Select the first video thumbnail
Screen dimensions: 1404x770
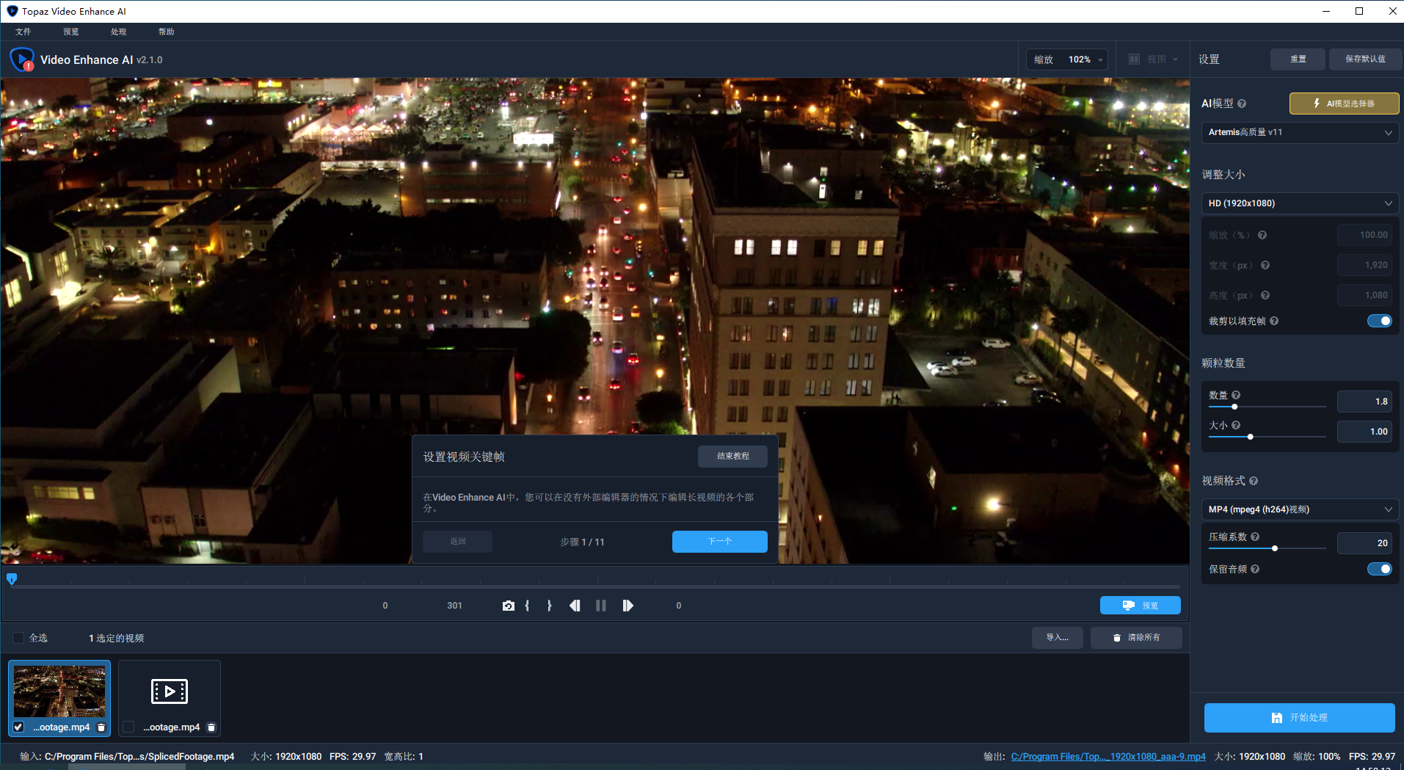pyautogui.click(x=59, y=691)
